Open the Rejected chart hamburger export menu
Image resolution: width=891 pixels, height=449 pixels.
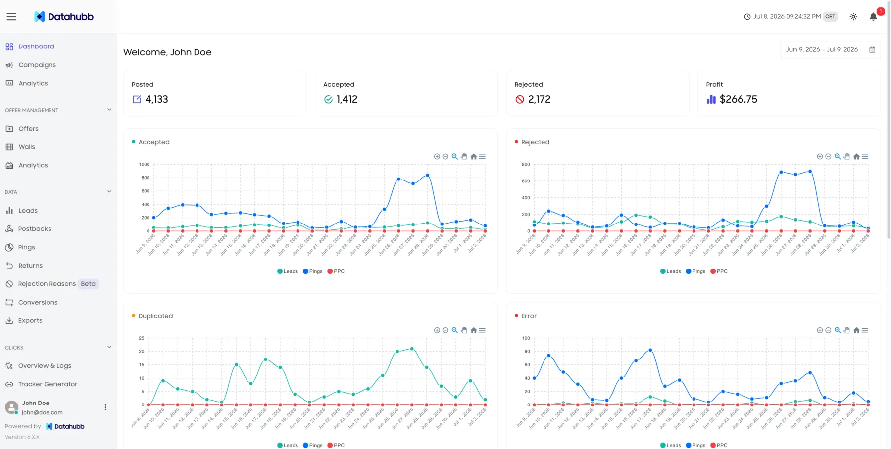865,157
